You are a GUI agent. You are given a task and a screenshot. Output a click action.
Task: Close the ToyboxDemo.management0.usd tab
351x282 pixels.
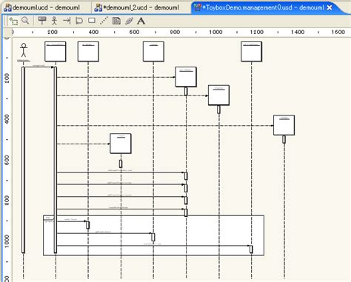330,8
